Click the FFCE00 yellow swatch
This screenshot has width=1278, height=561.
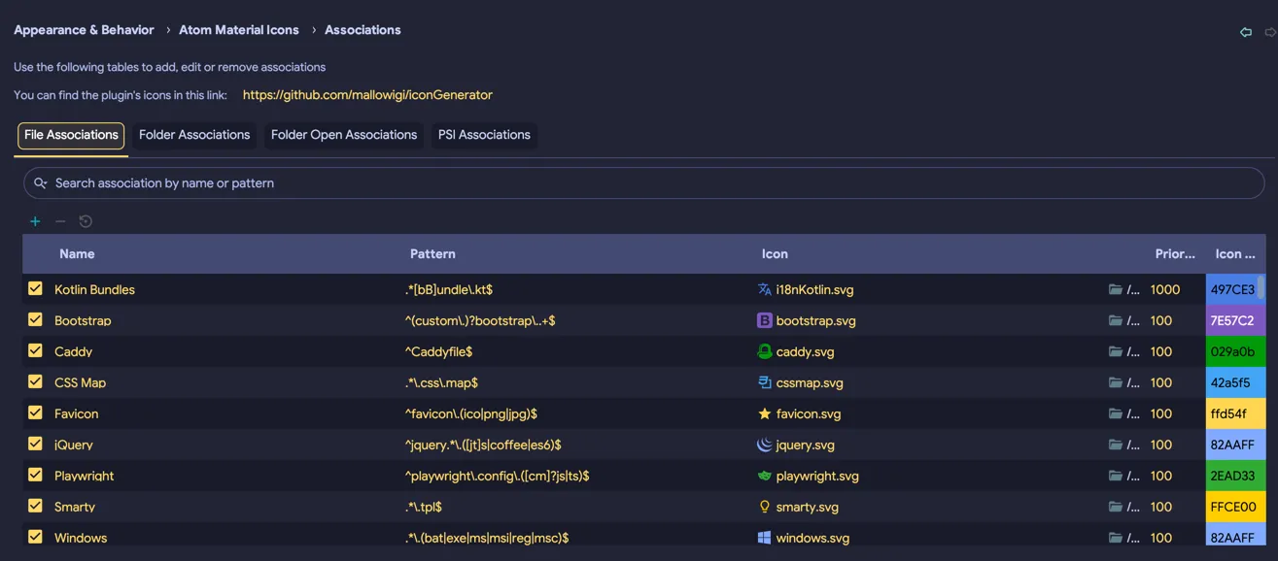coord(1235,507)
